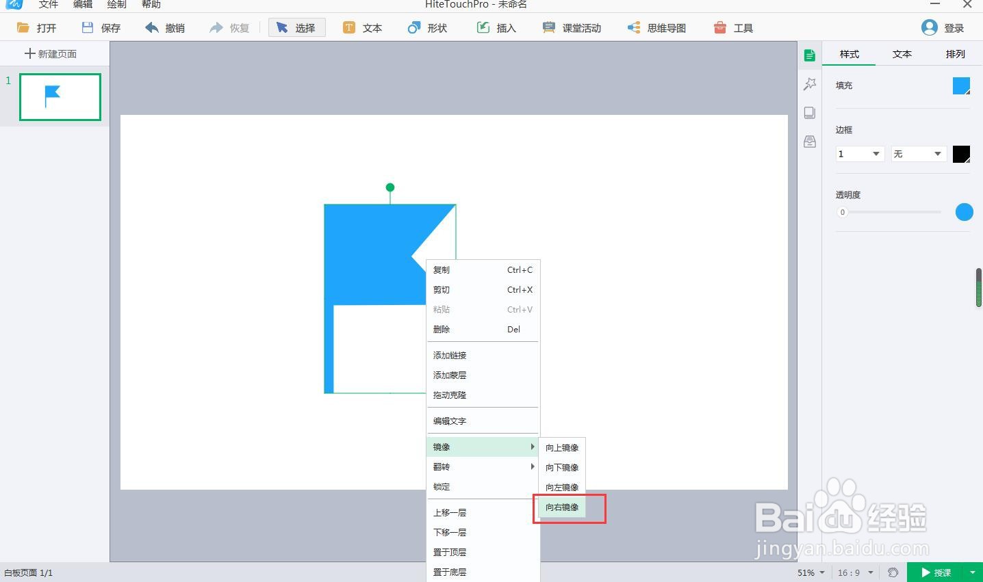Open the border style 无 dropdown

[x=918, y=154]
